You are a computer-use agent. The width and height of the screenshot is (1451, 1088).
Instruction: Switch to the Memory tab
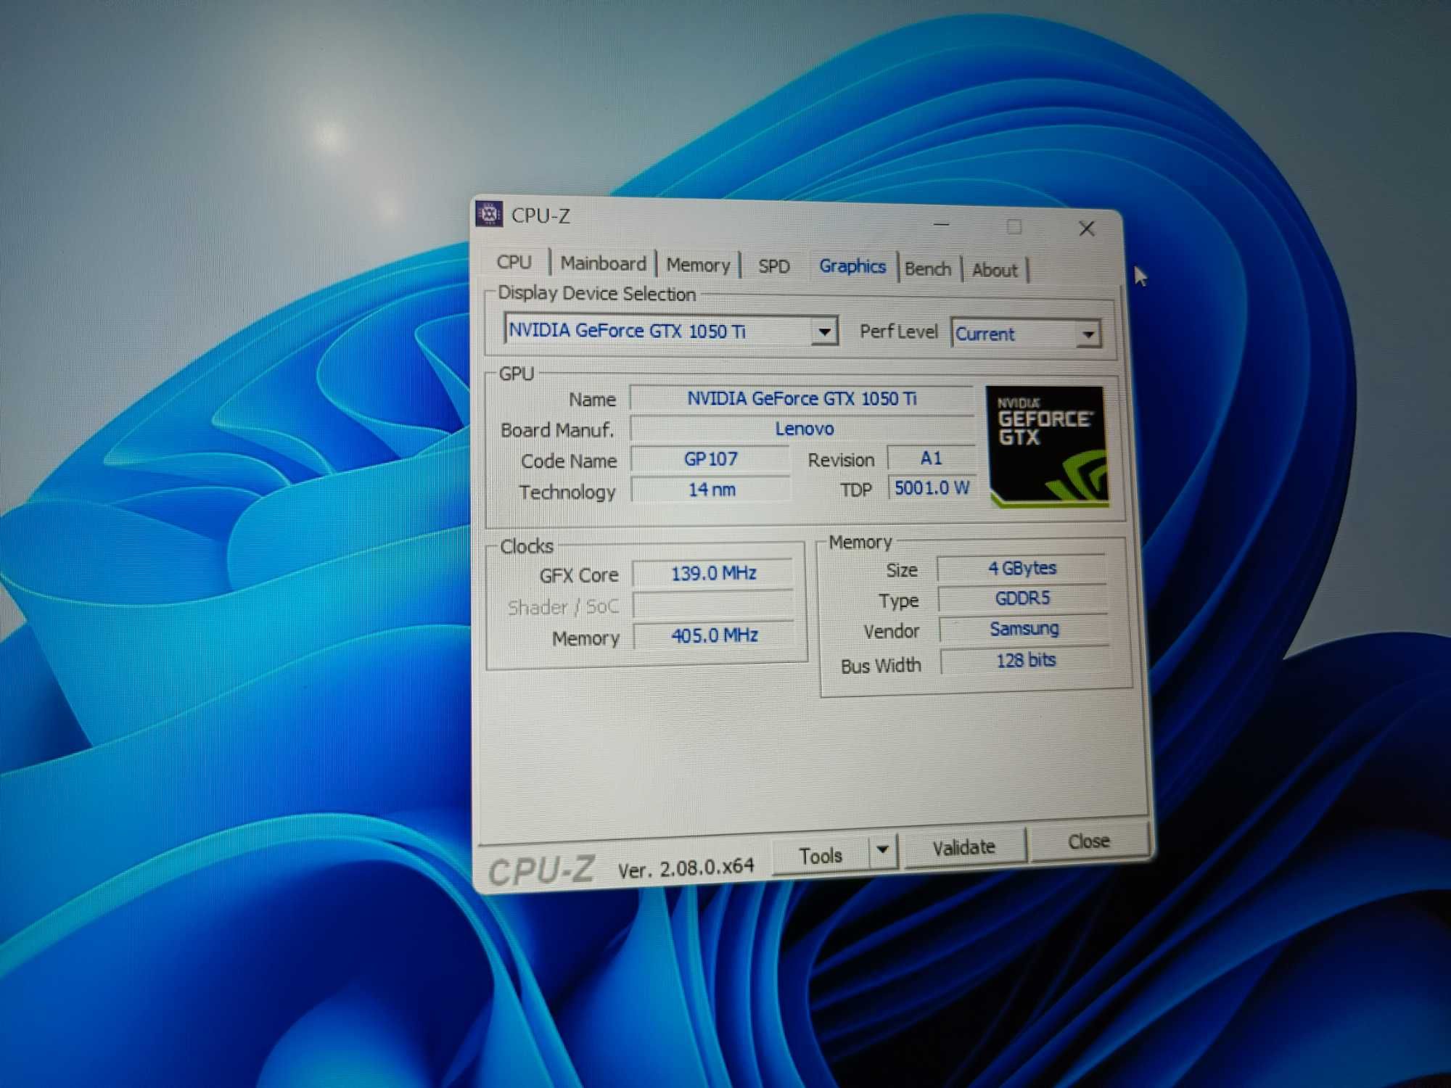click(698, 265)
